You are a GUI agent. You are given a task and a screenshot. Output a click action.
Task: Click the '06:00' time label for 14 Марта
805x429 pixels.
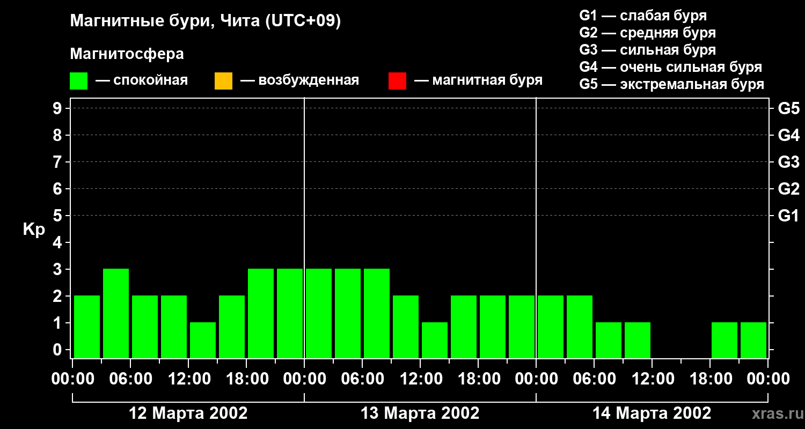[594, 379]
